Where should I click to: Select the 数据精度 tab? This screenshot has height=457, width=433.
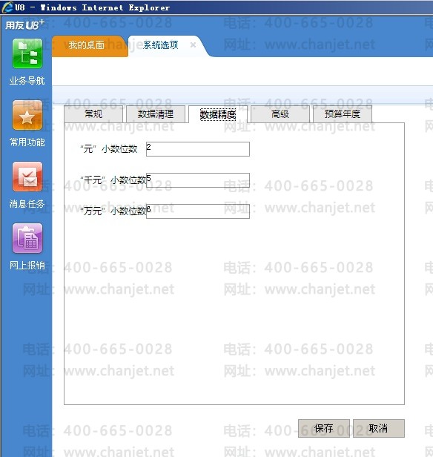pos(218,114)
